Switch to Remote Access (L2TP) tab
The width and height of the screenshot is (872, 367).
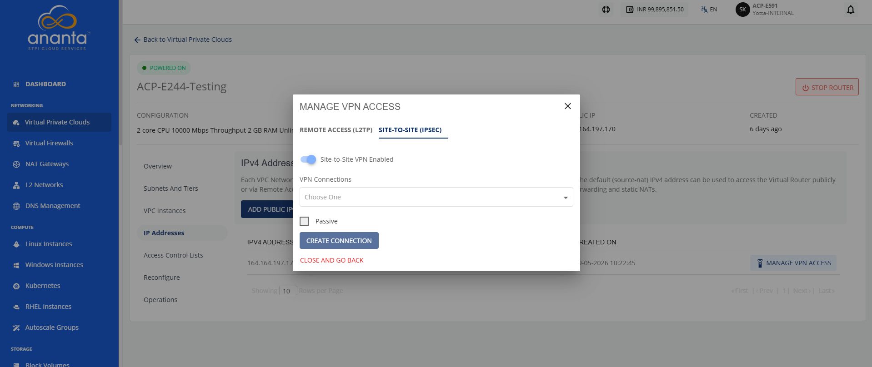[x=336, y=130]
